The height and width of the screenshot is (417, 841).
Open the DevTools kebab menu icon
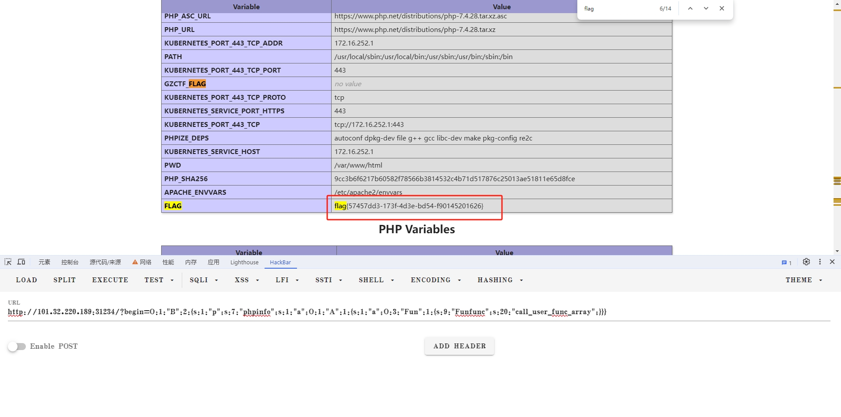[820, 262]
